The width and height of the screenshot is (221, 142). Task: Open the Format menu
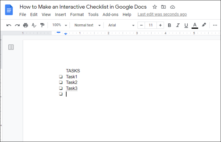77,14
